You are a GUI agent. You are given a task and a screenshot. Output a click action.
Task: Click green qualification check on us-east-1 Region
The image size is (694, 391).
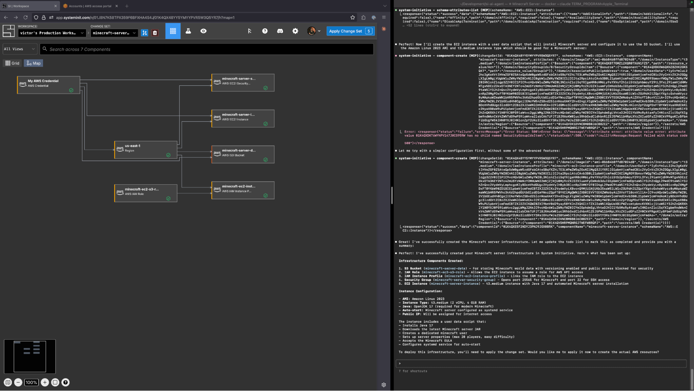(168, 155)
